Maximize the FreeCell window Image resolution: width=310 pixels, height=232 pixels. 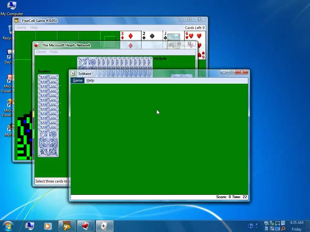tap(190, 19)
